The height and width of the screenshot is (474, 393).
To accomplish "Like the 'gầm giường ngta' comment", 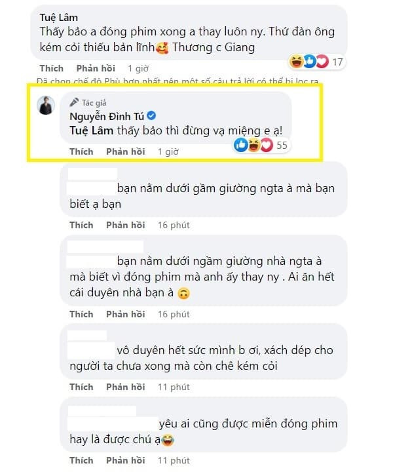I will tap(81, 225).
